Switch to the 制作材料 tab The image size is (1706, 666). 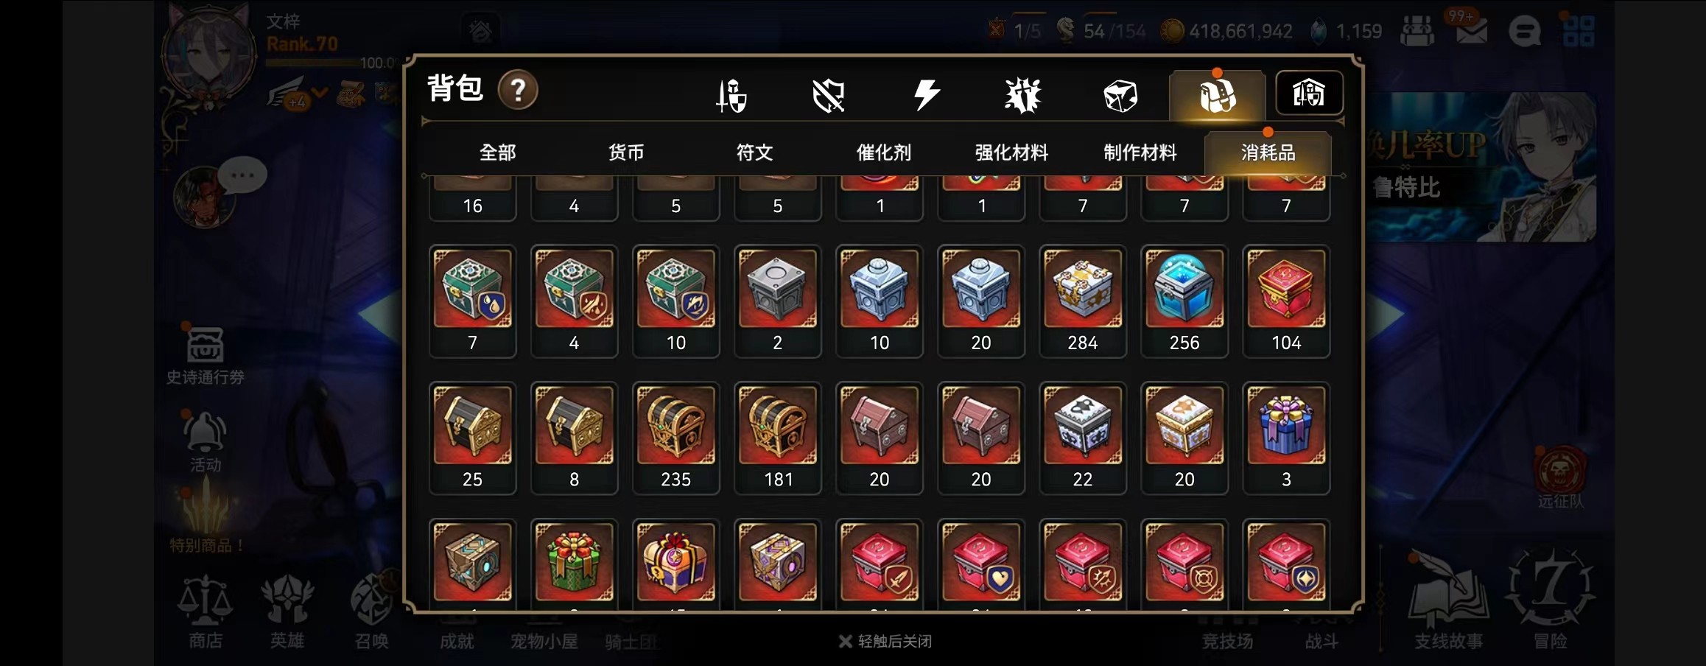pos(1140,153)
